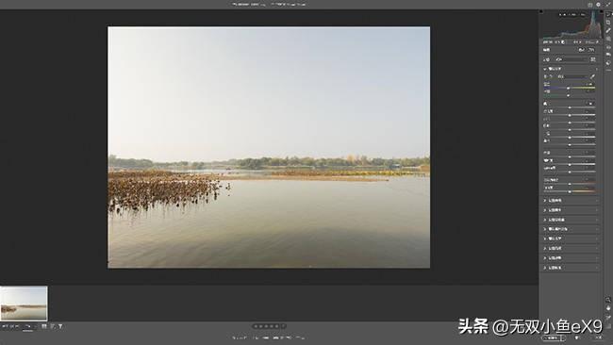Click the filmstrip sort icon
The height and width of the screenshot is (345, 613).
pyautogui.click(x=53, y=326)
